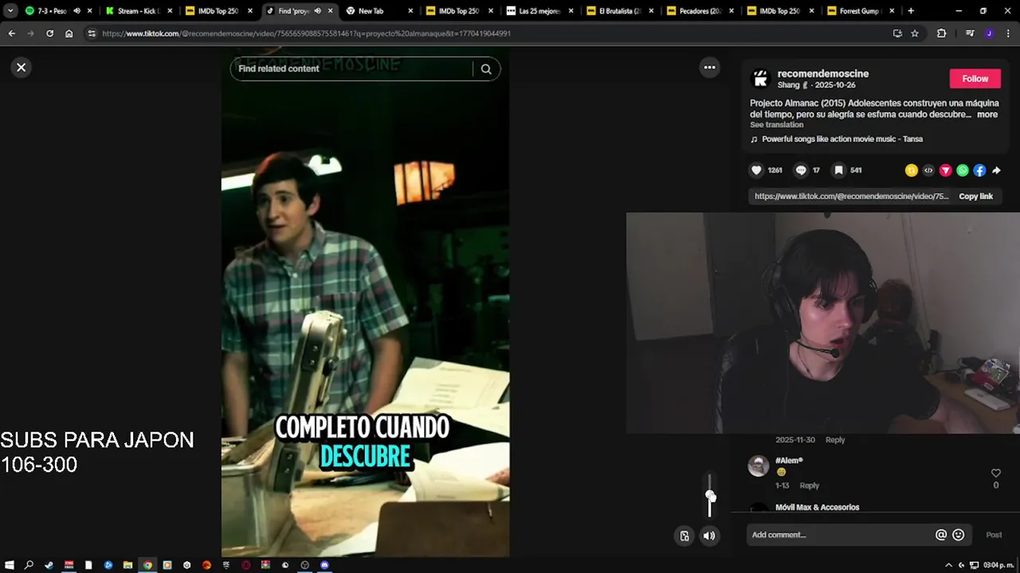Go back with the browser back arrow
Image resolution: width=1020 pixels, height=573 pixels.
point(11,33)
